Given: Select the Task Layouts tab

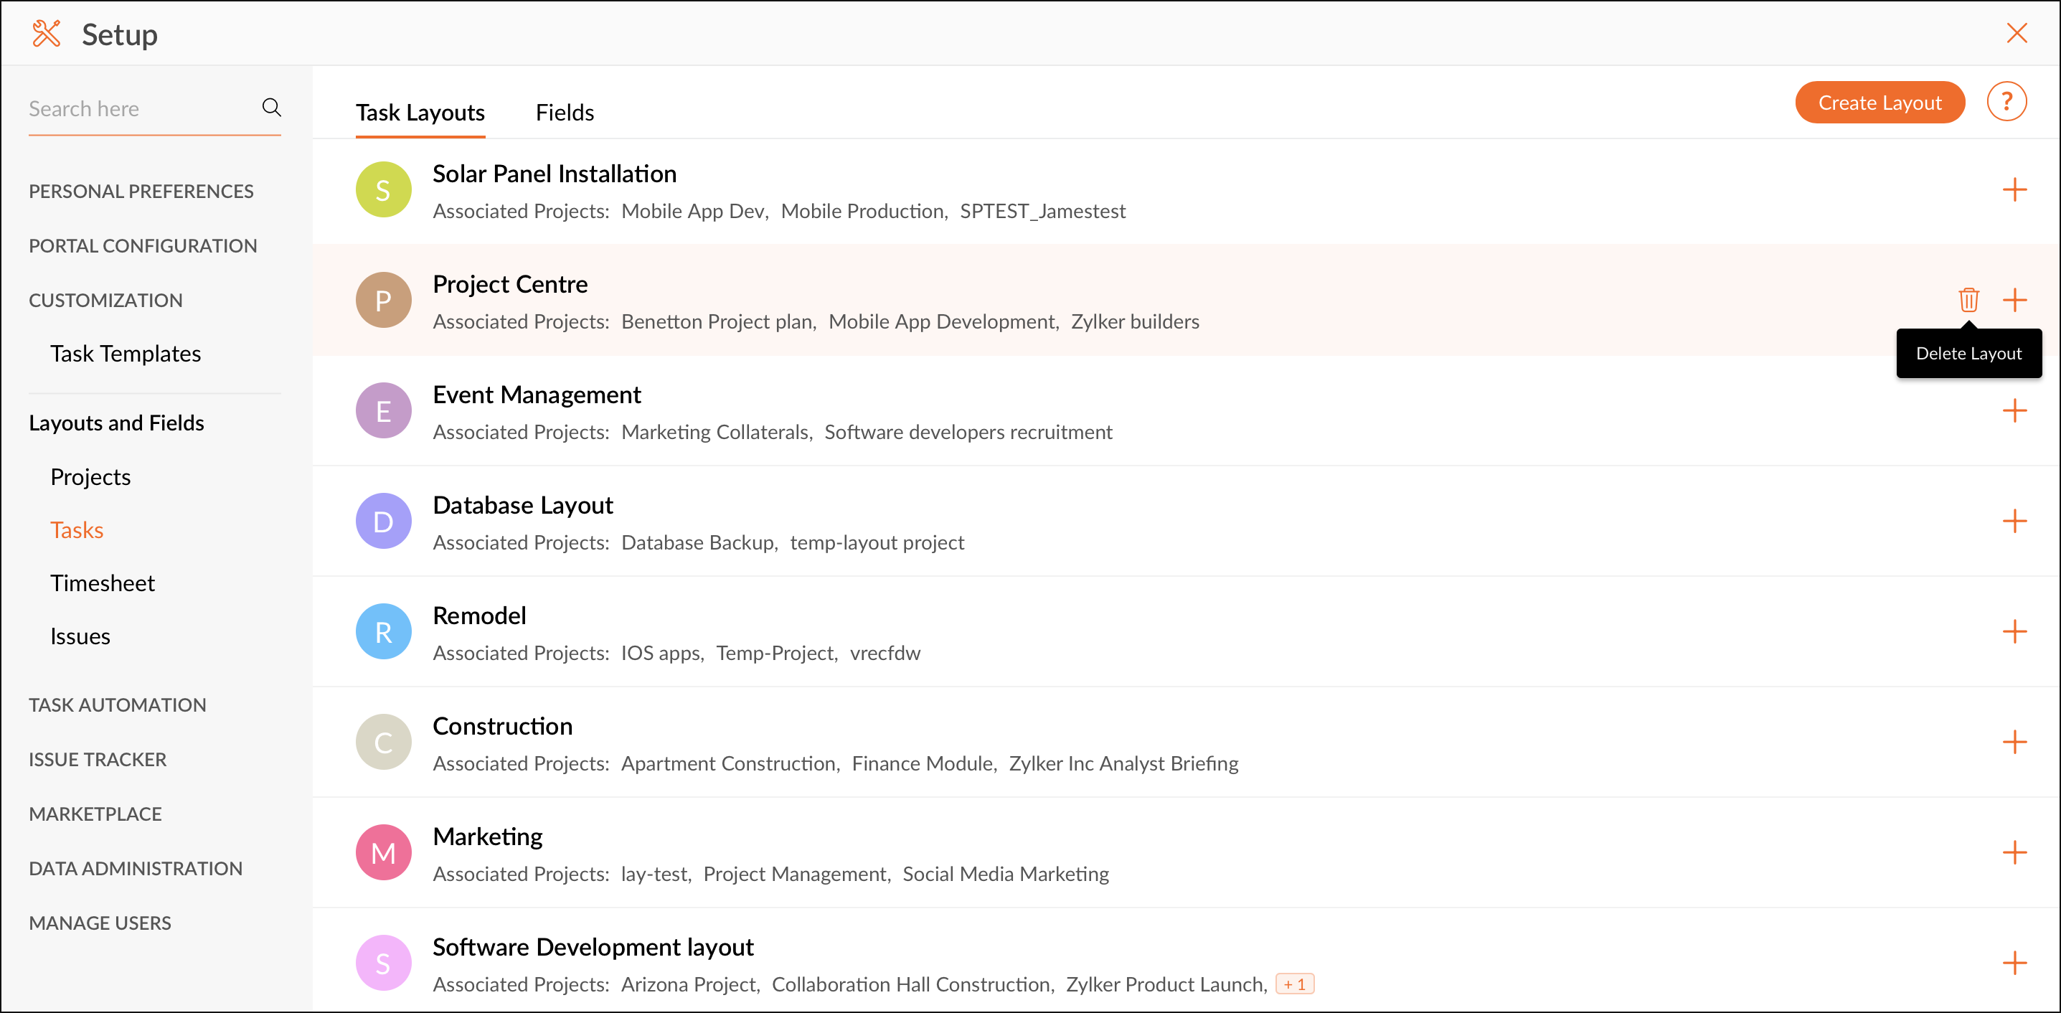Looking at the screenshot, I should (x=420, y=113).
